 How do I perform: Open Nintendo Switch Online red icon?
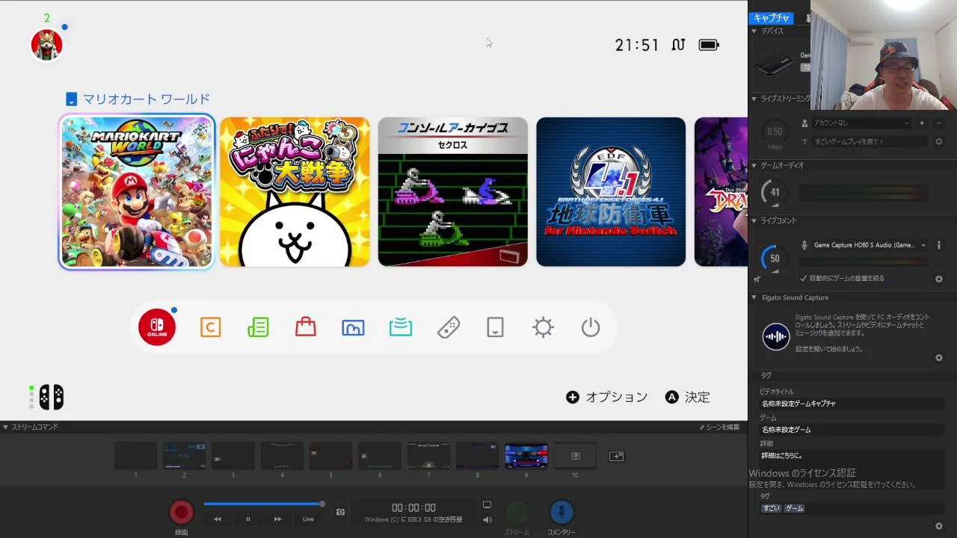click(157, 327)
